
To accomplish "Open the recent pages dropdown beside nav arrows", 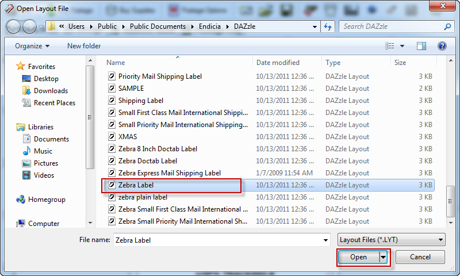I will coord(41,27).
